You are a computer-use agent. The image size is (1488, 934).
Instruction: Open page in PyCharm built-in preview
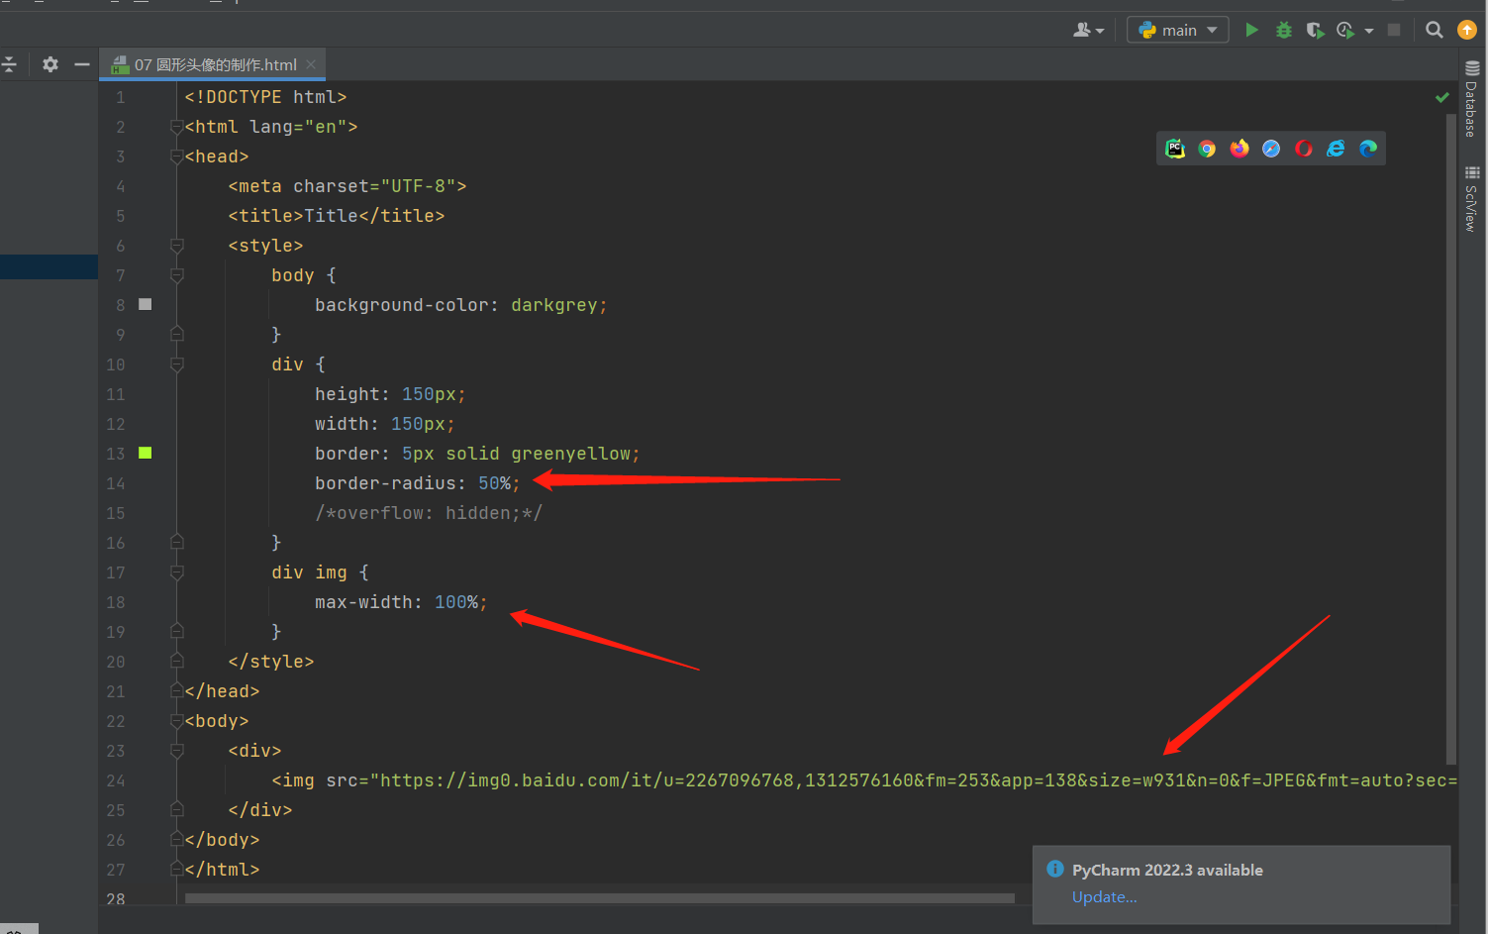(1175, 149)
